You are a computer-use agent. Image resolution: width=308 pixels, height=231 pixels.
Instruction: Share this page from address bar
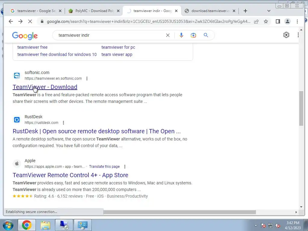click(x=256, y=21)
